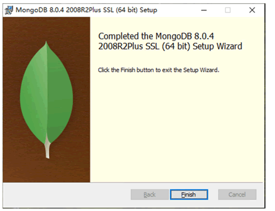Click the empty cream panel below the instruction text

pos(177,126)
